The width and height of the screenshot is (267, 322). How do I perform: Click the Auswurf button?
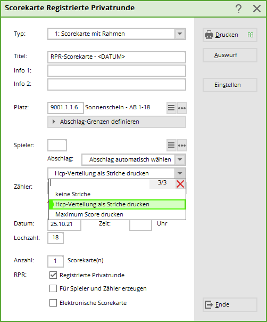click(x=230, y=55)
